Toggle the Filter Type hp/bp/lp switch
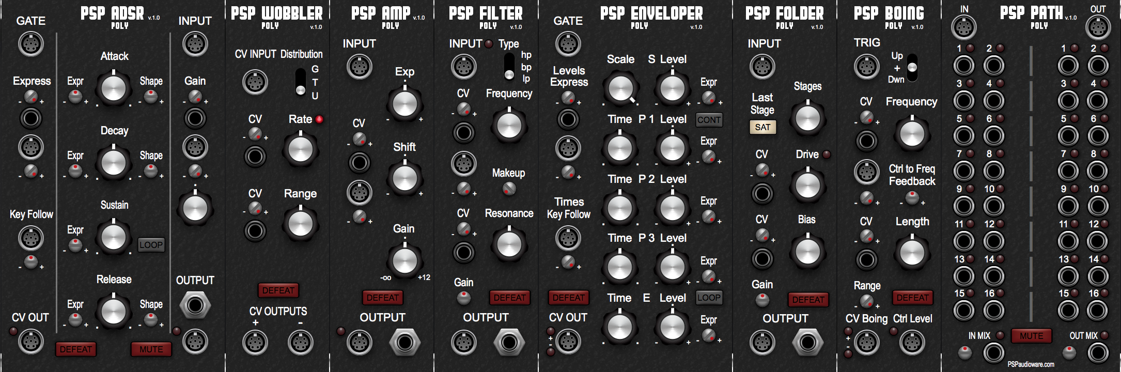This screenshot has width=1121, height=372. click(509, 67)
